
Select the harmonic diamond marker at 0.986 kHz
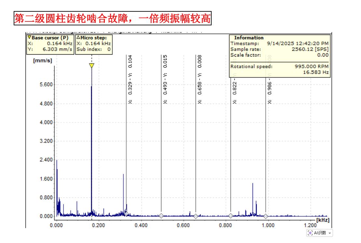pyautogui.click(x=266, y=216)
